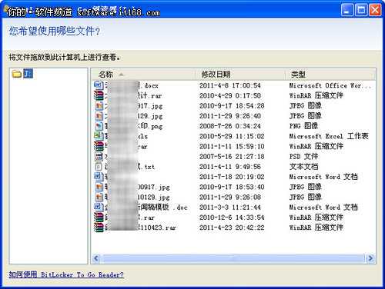This screenshot has width=385, height=289.
Task: Click the J: drive folder icon
Action: (17, 74)
